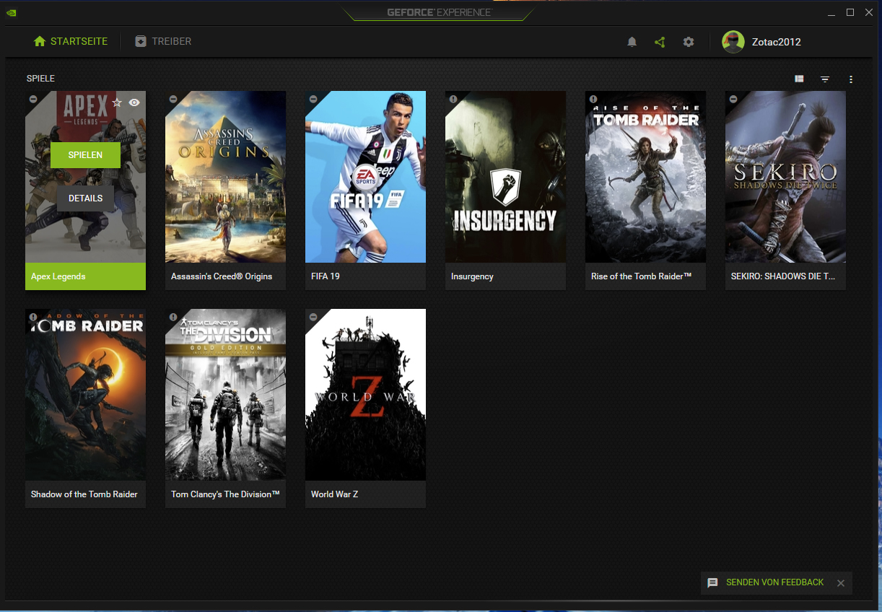Go to the Startseite tab
Screen dimensions: 882x612
(x=71, y=42)
